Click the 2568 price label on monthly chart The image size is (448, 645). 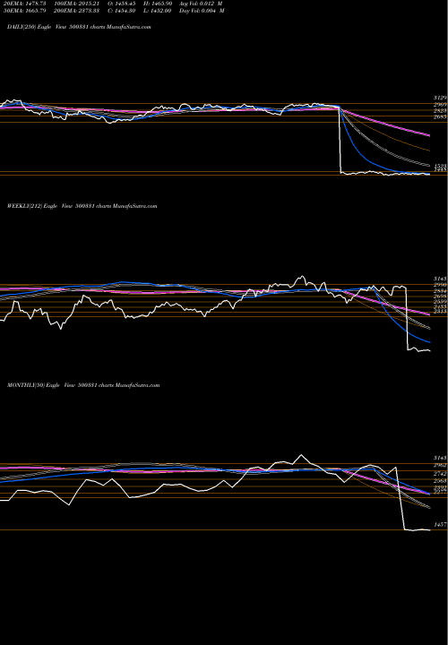tap(440, 480)
